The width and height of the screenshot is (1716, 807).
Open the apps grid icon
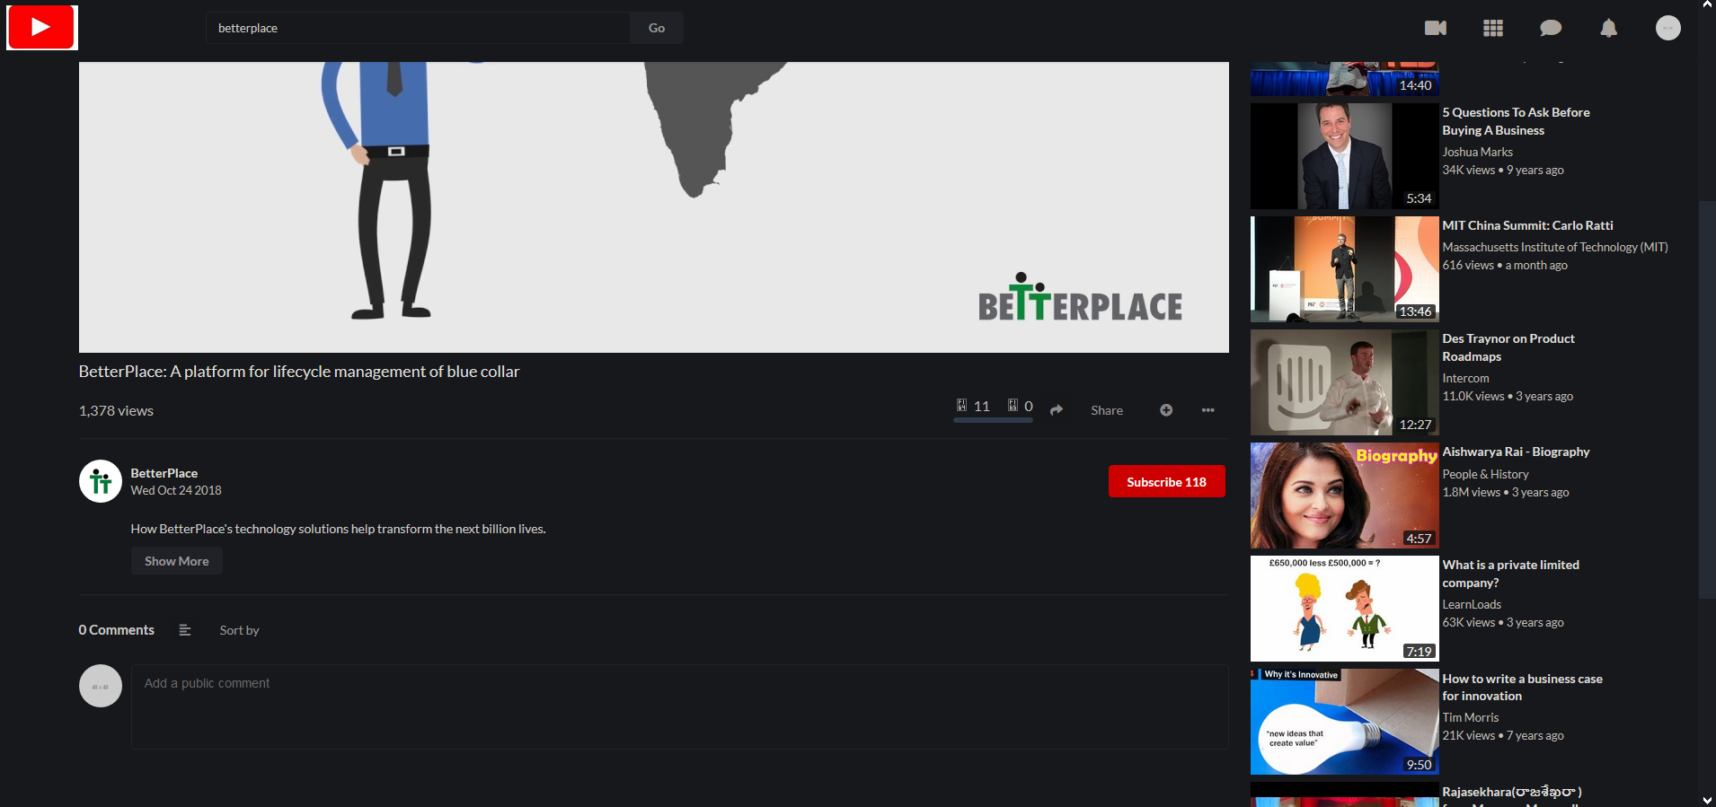1493,28
